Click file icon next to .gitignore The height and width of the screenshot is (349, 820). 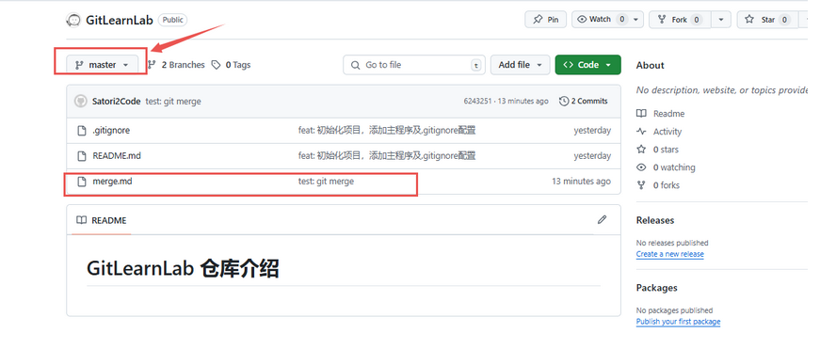click(x=82, y=131)
